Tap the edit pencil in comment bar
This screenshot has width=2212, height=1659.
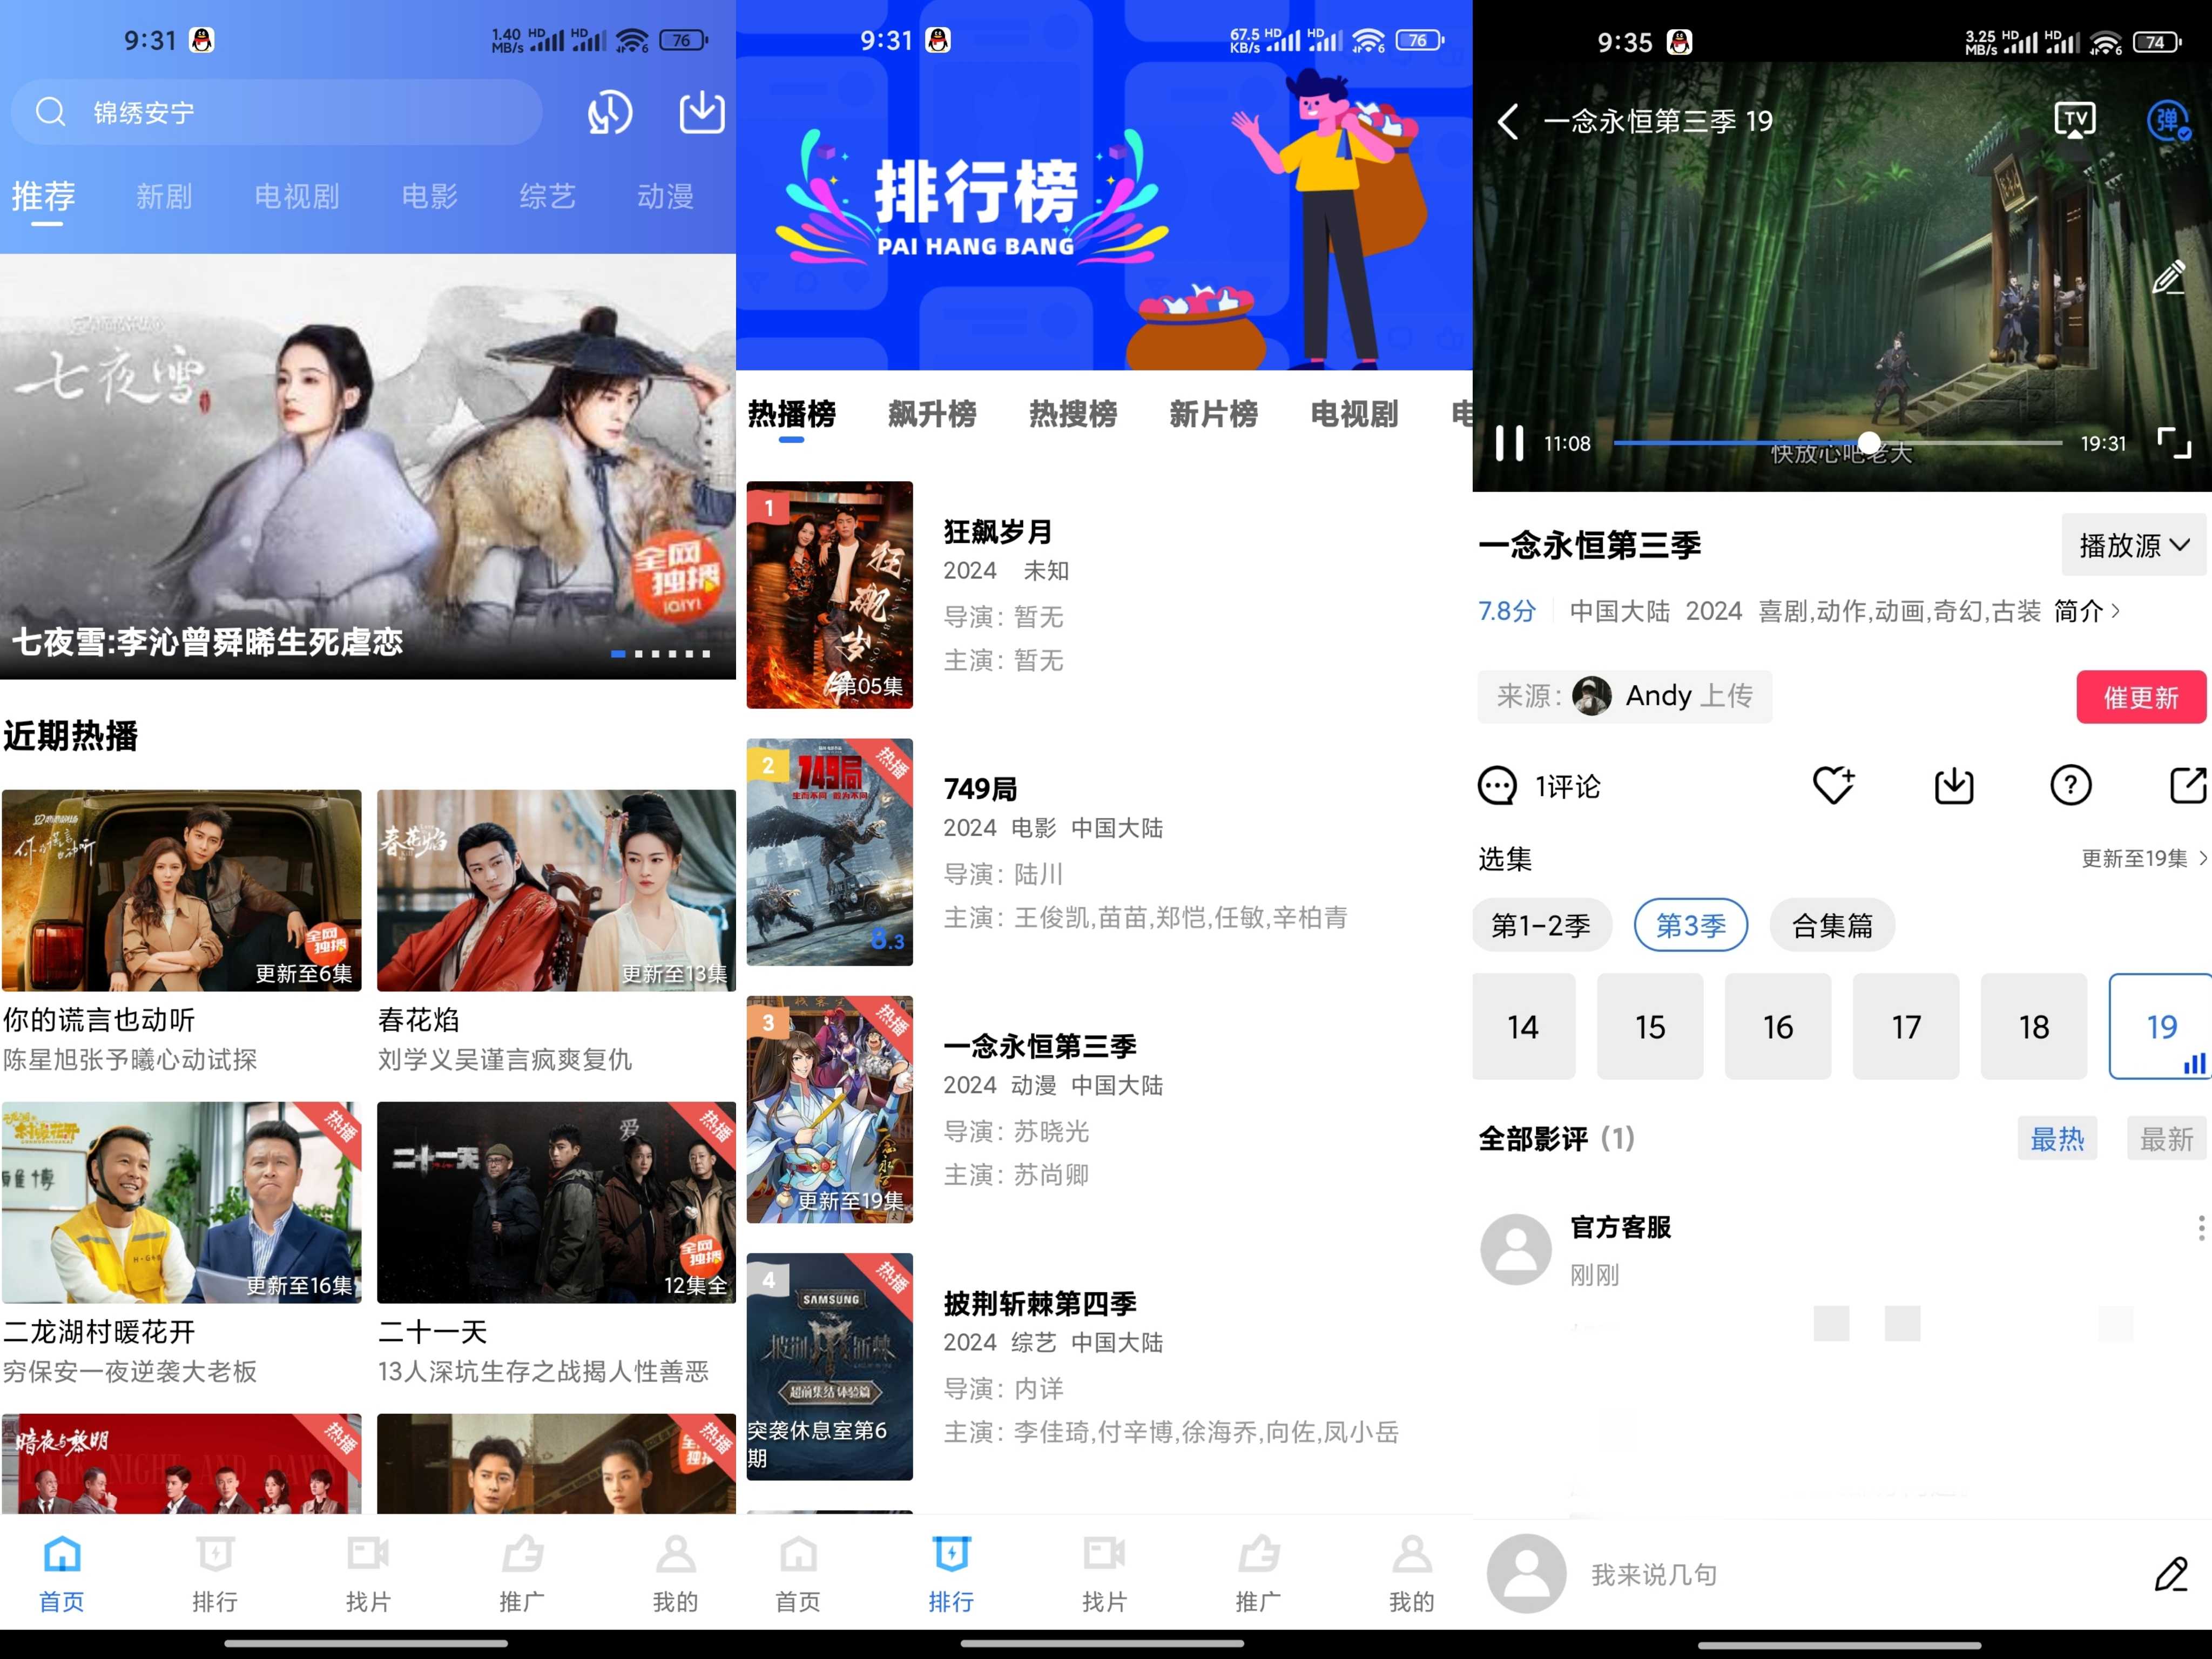pos(2171,1574)
